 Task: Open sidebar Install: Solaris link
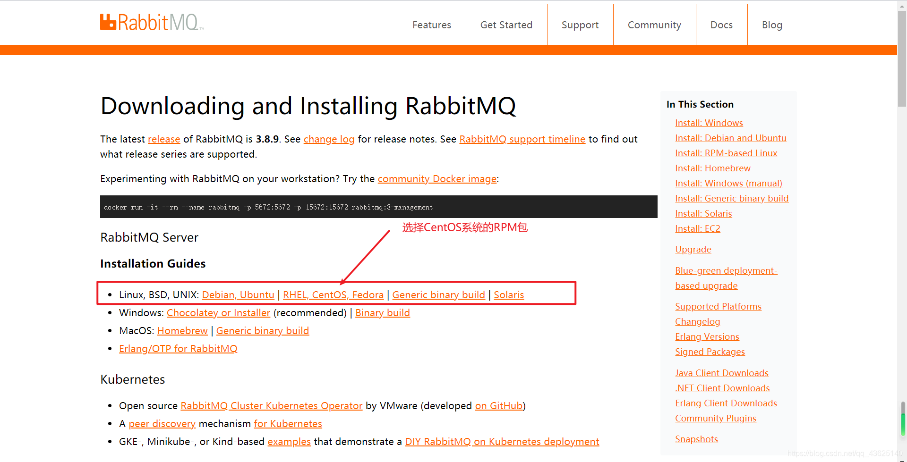pos(703,214)
